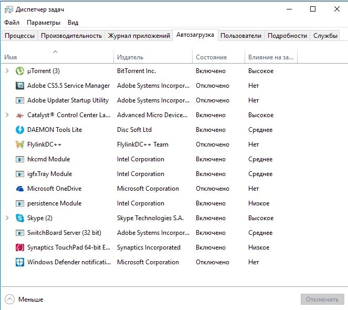
Task: Click Высокое impact in the Skype row
Action: (261, 218)
